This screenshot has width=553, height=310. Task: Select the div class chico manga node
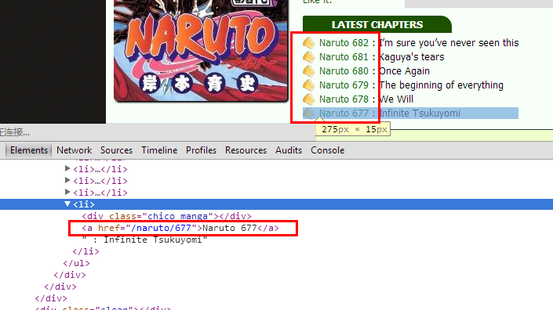pos(166,216)
